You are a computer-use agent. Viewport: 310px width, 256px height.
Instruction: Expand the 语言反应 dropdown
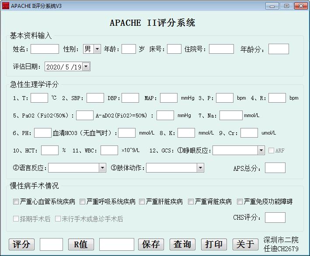coord(102,168)
